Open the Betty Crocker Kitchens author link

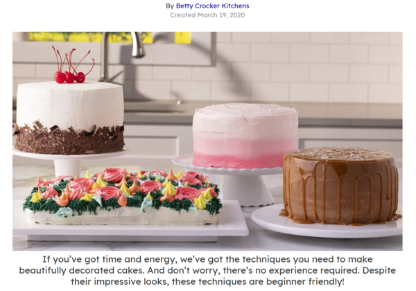click(x=213, y=6)
